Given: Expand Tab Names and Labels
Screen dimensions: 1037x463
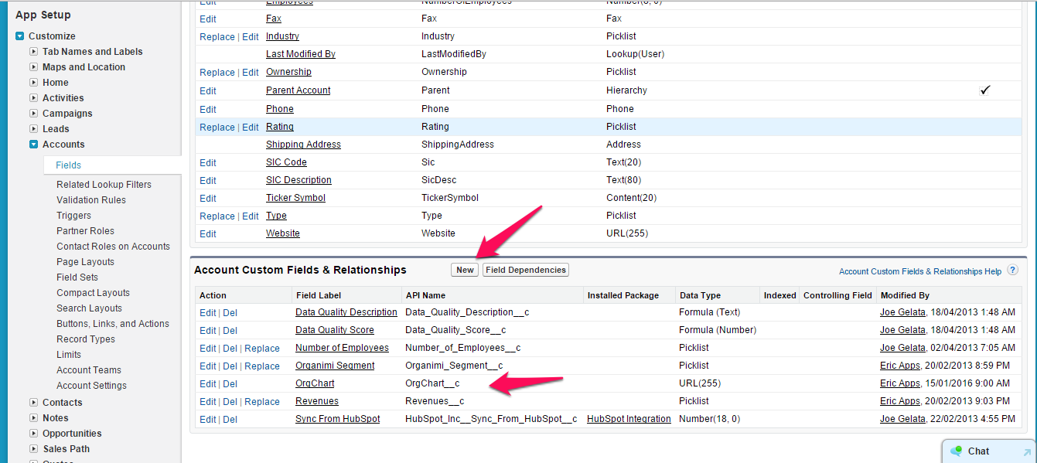Looking at the screenshot, I should (34, 52).
